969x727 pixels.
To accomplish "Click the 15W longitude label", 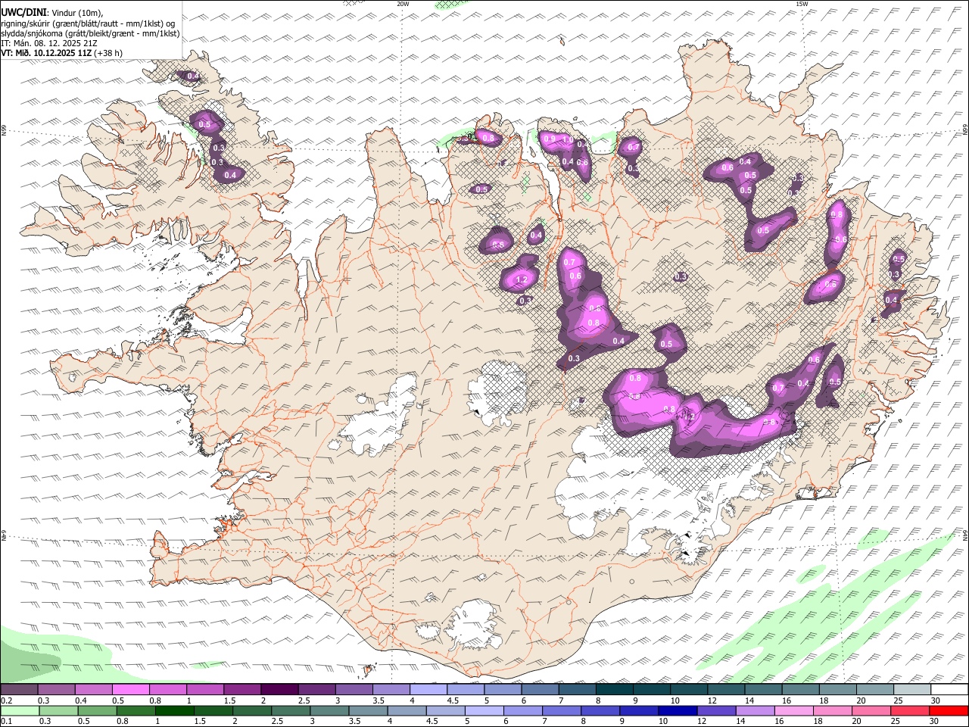I will coord(802,4).
